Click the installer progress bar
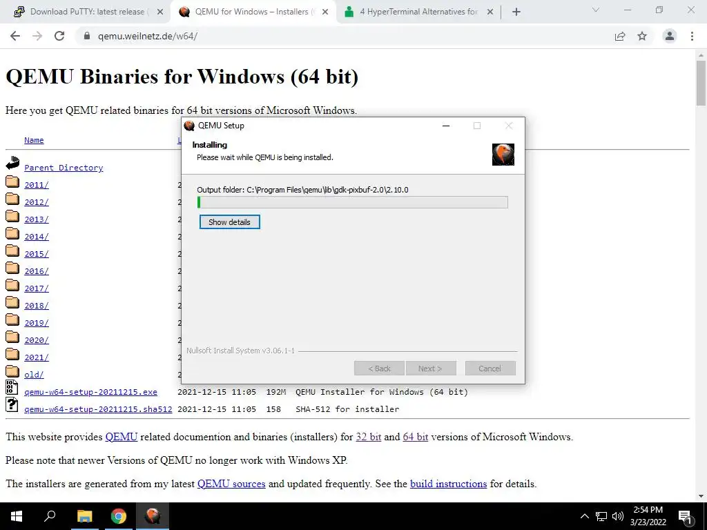The height and width of the screenshot is (530, 707). (x=353, y=202)
